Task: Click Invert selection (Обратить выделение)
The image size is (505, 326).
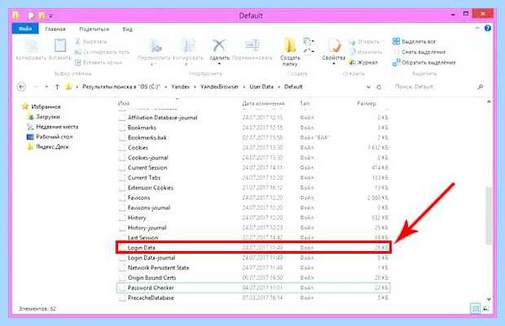Action: (x=424, y=62)
